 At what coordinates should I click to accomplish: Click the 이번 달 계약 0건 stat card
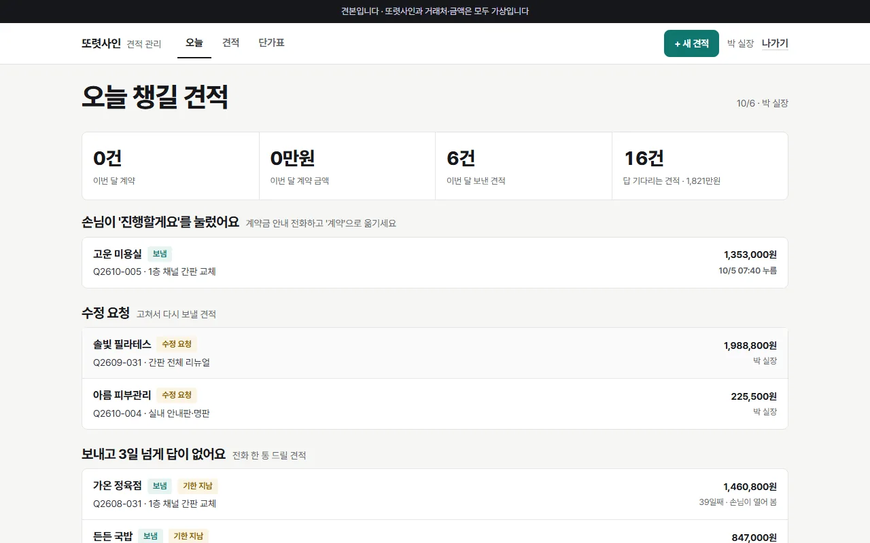[171, 166]
